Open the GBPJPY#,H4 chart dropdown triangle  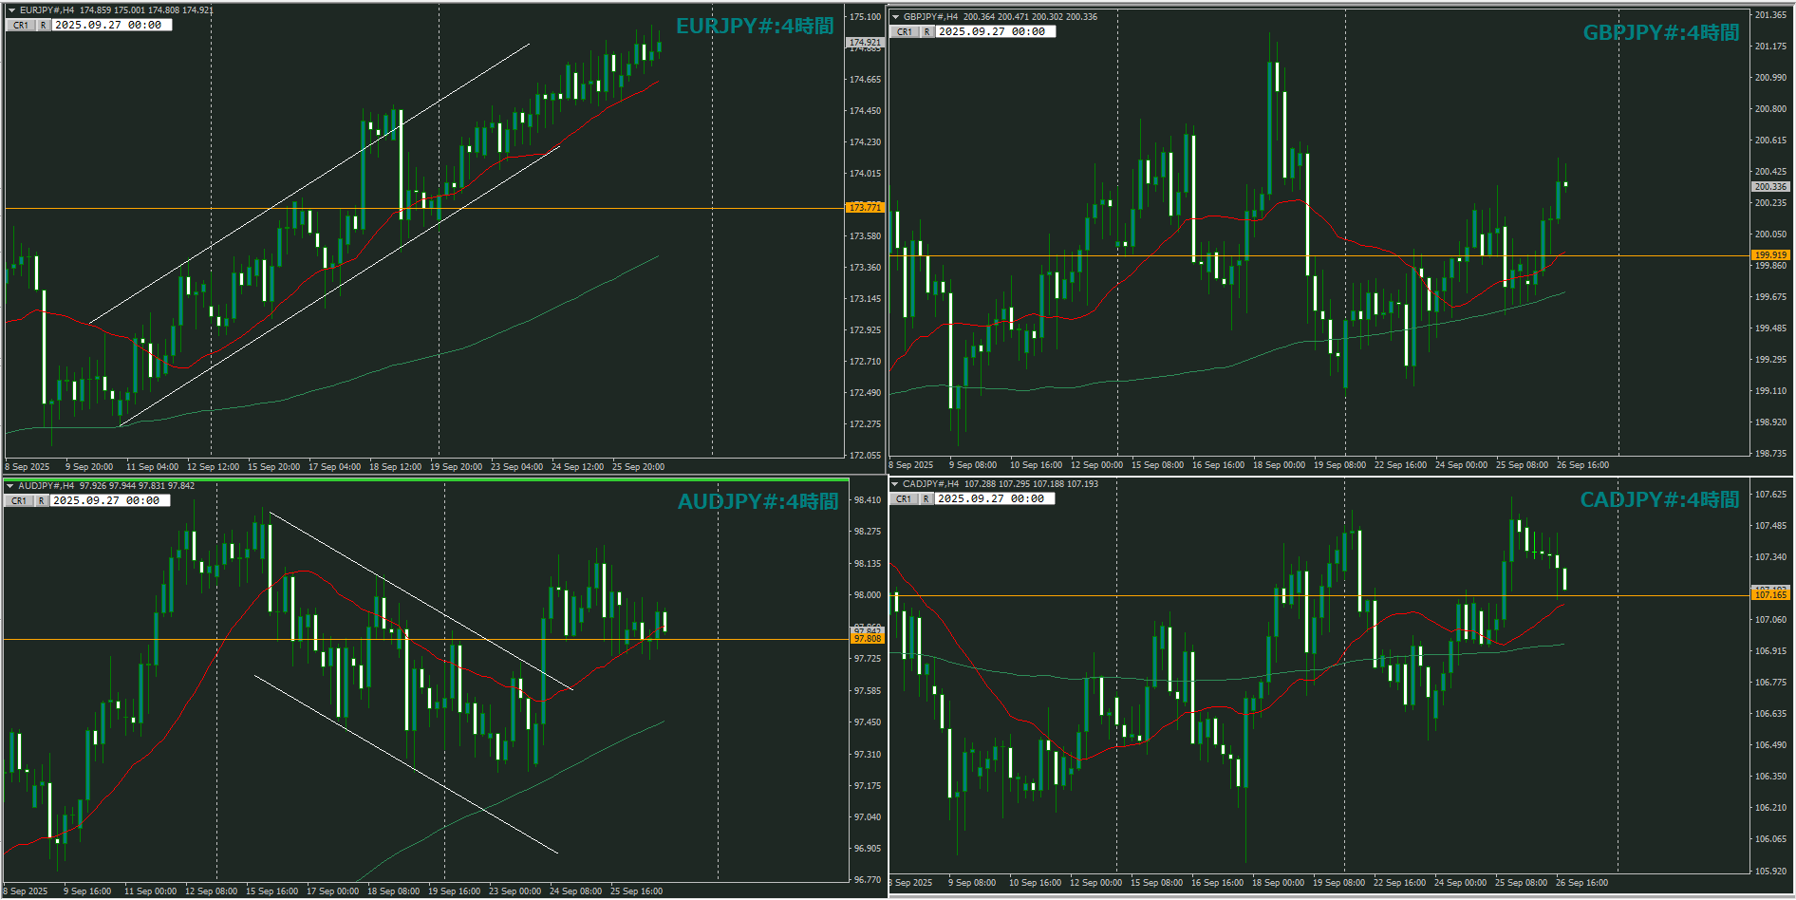pyautogui.click(x=895, y=17)
